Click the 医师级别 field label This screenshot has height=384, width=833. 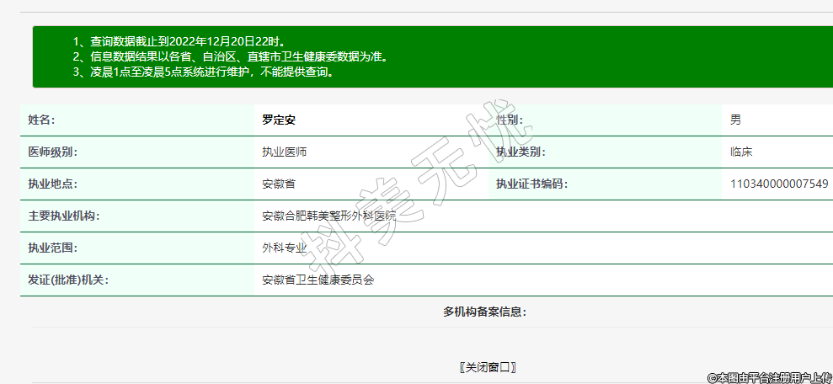coord(52,152)
